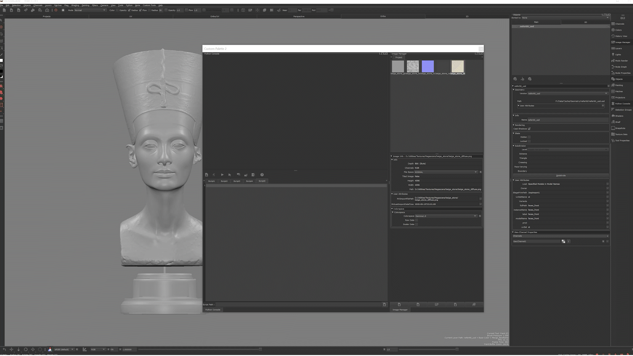Open the Colorspace Gamma1.8 dropdown
633x356 pixels.
pyautogui.click(x=446, y=216)
